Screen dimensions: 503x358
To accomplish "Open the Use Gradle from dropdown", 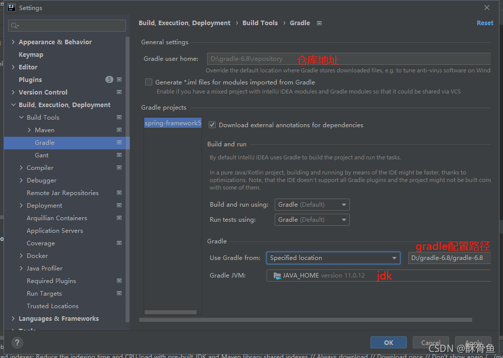I will click(x=333, y=258).
